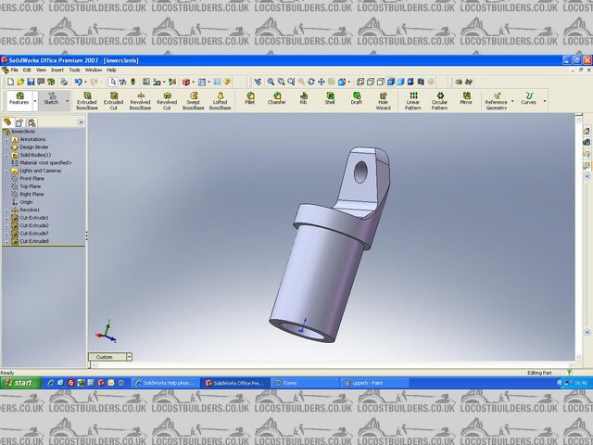Open the Custom view dropdown
The height and width of the screenshot is (445, 593).
[x=128, y=357]
